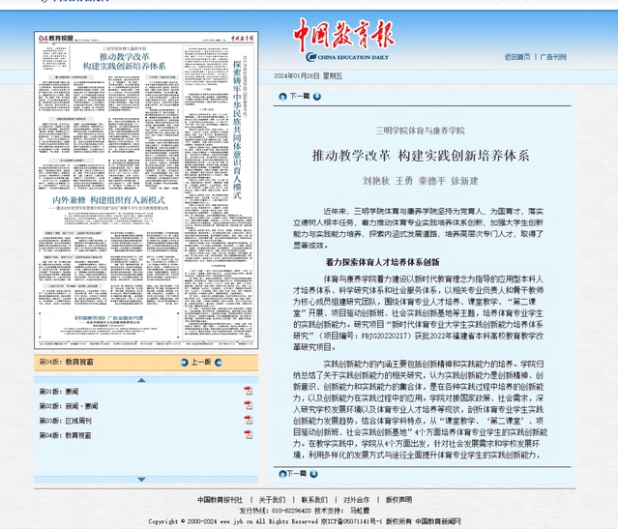The height and width of the screenshot is (529, 618).
Task: Click article title 推动教学改革 构建实践创新培养体系
Action: (421, 156)
